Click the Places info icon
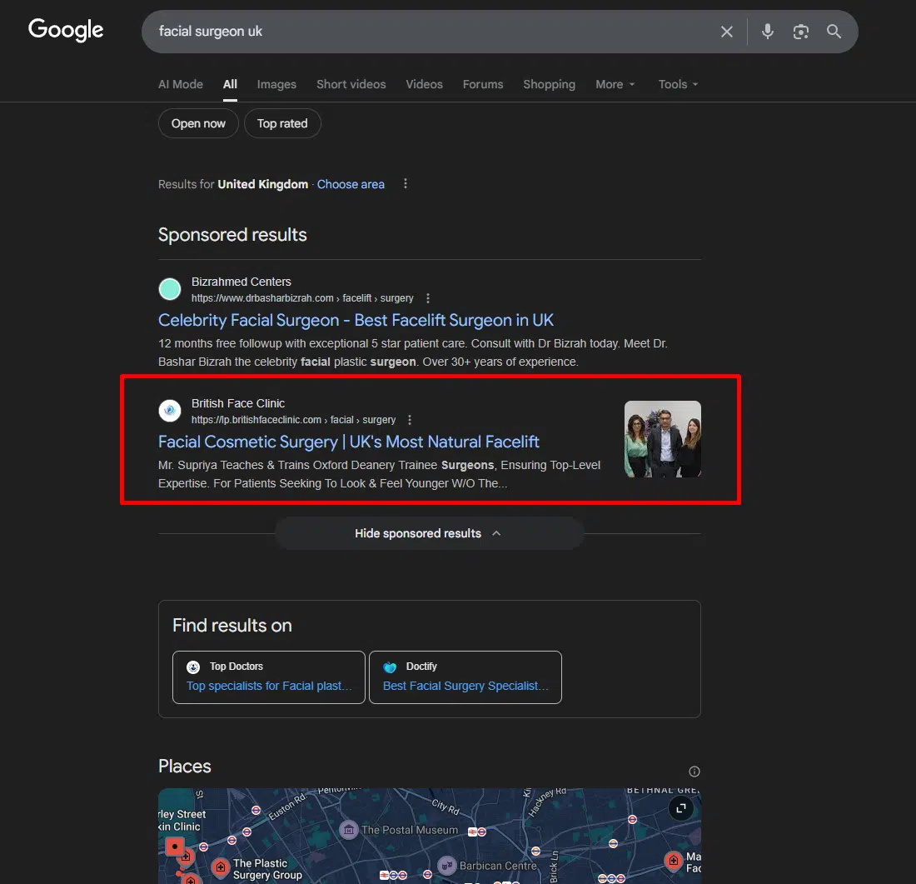 (694, 771)
